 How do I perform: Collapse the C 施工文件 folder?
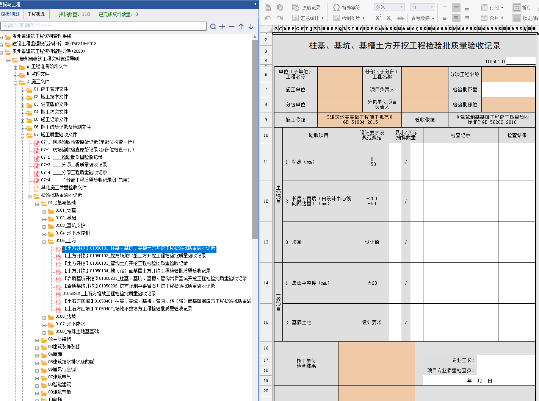click(16, 83)
